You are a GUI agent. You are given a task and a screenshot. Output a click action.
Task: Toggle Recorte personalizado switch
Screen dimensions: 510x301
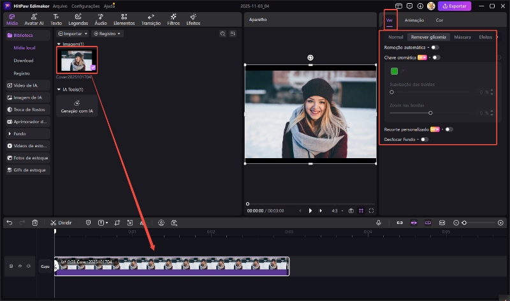[449, 129]
